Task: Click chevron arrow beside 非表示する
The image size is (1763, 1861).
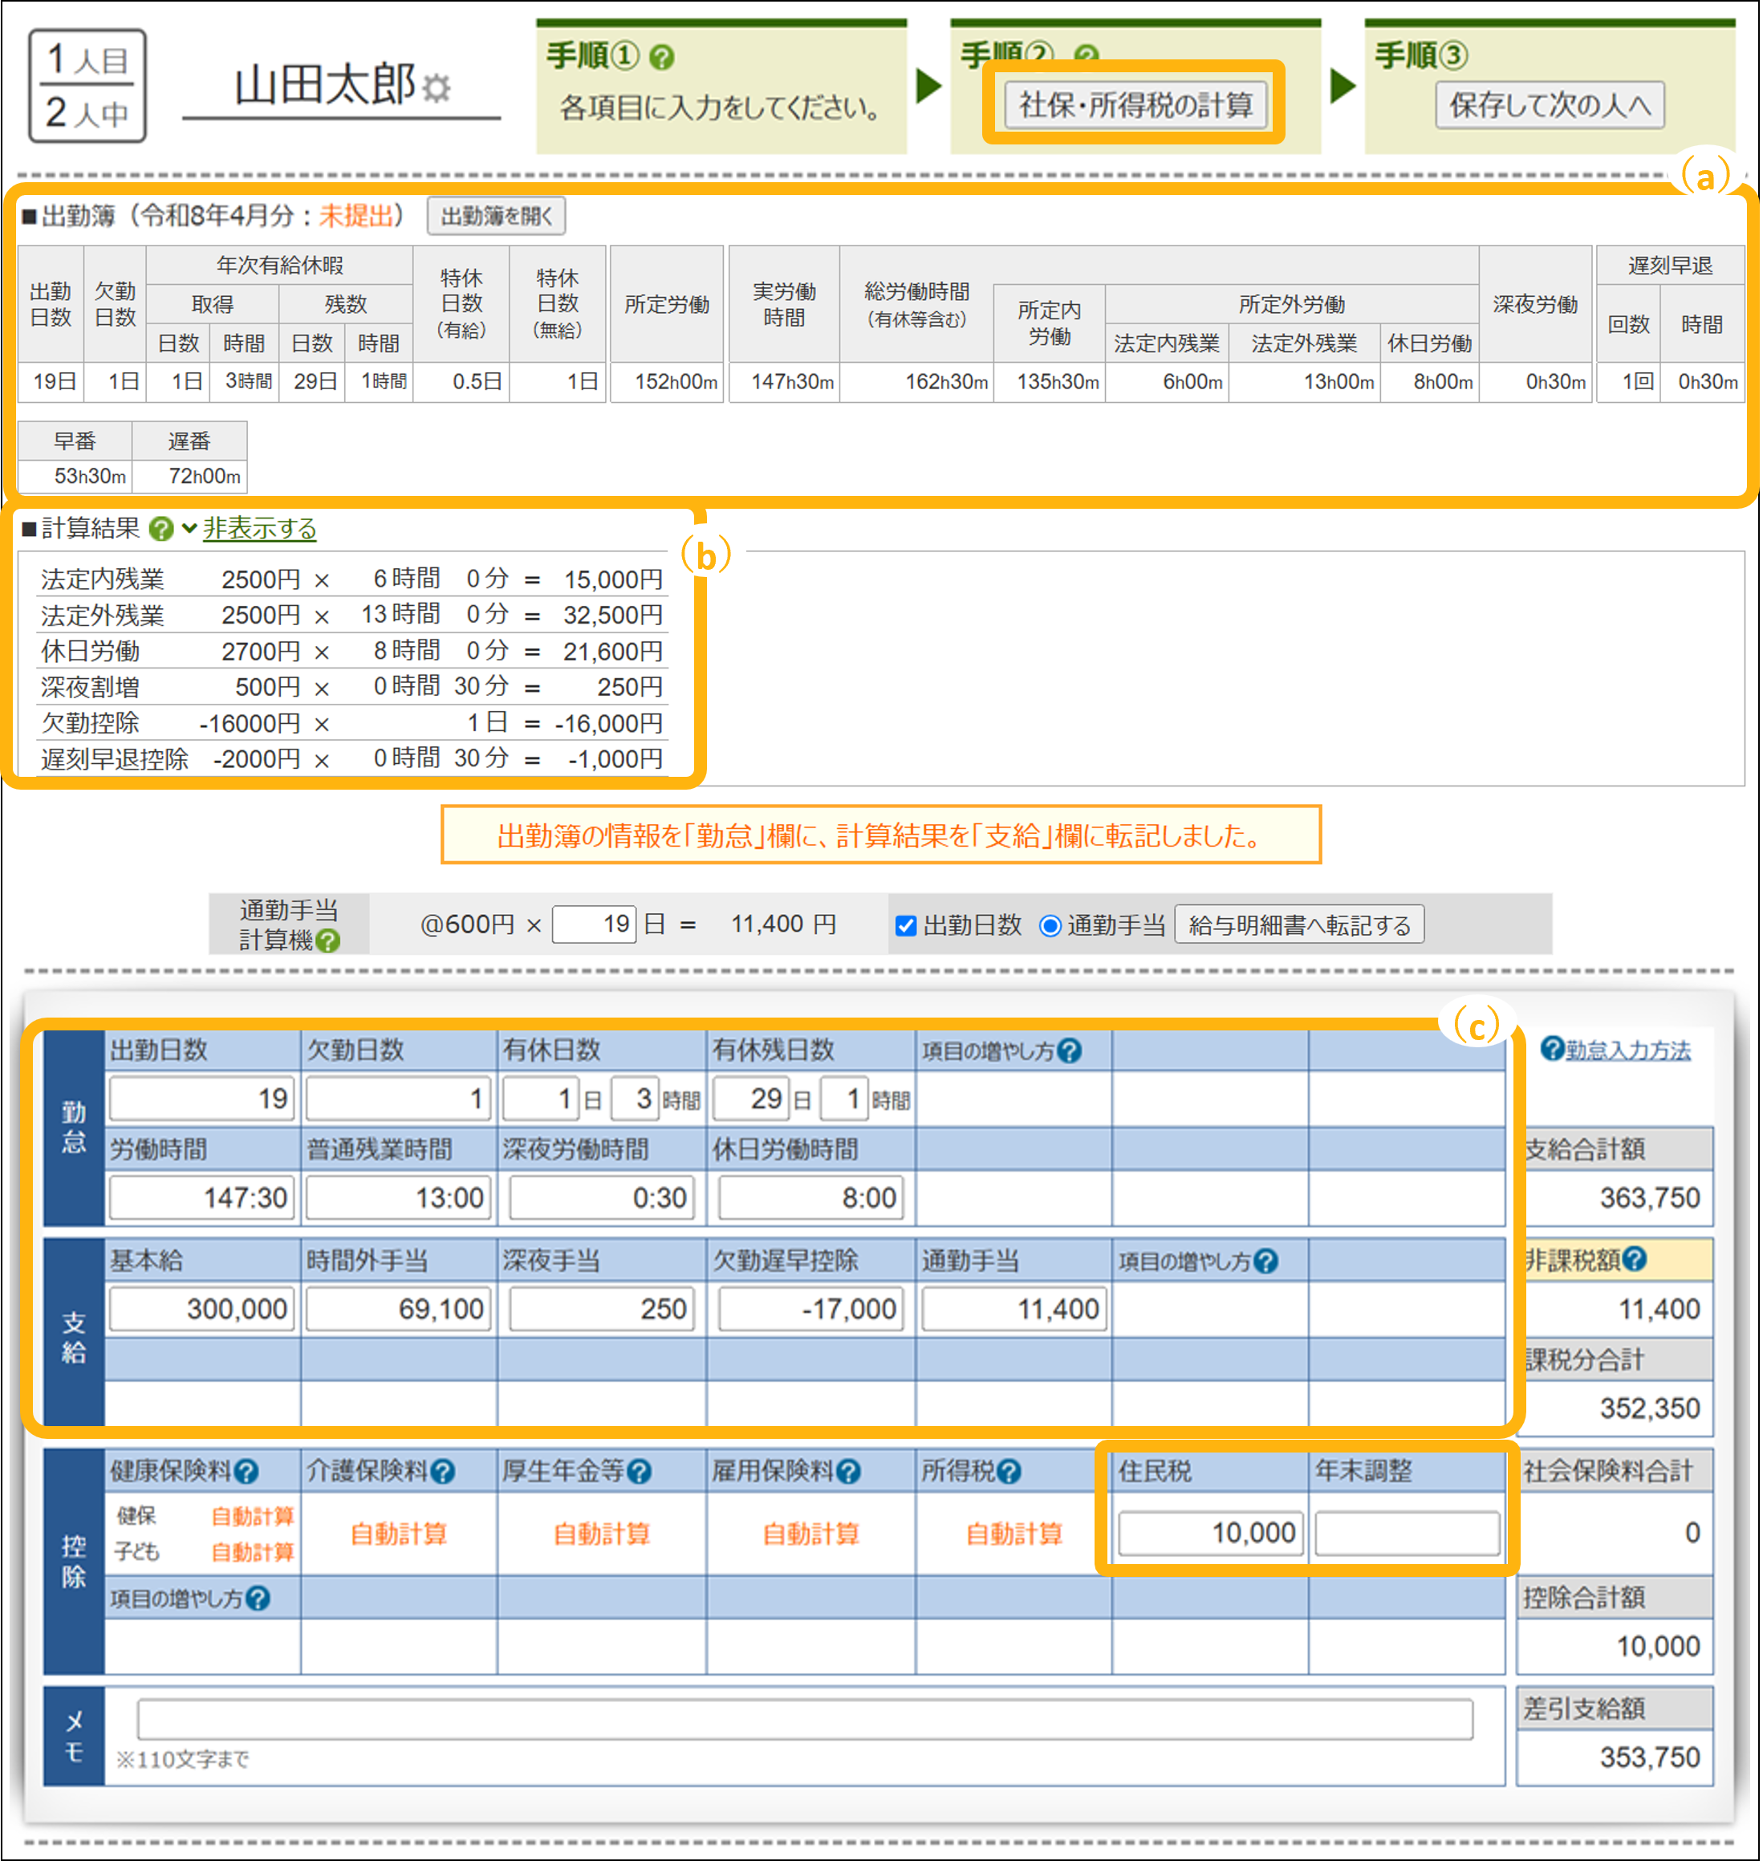Action: click(x=189, y=529)
